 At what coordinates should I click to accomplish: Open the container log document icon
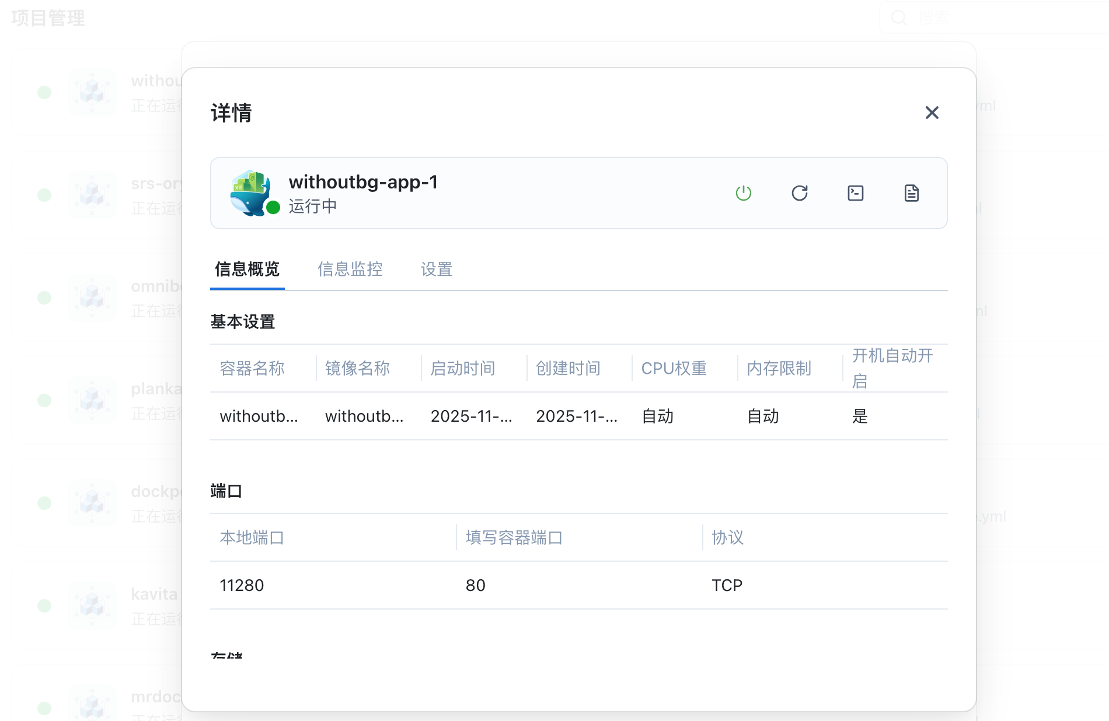[x=911, y=193]
